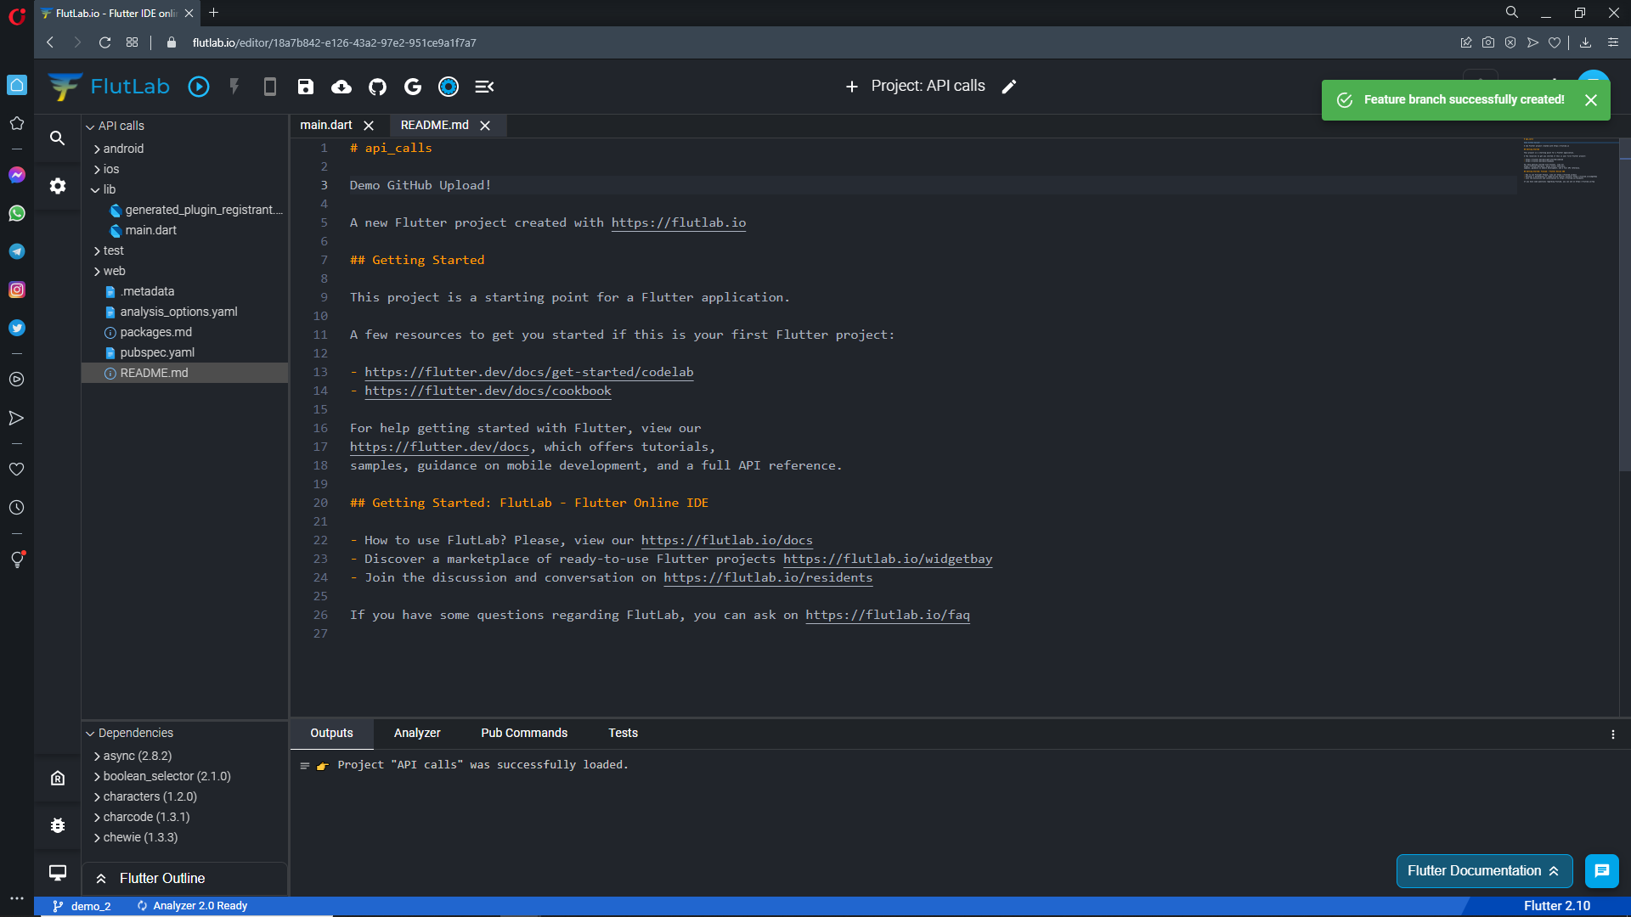The image size is (1631, 917).
Task: Open the Tests tab
Action: point(623,733)
